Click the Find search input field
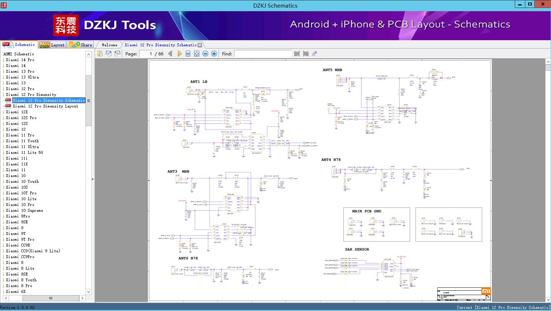The image size is (551, 311). coord(263,54)
